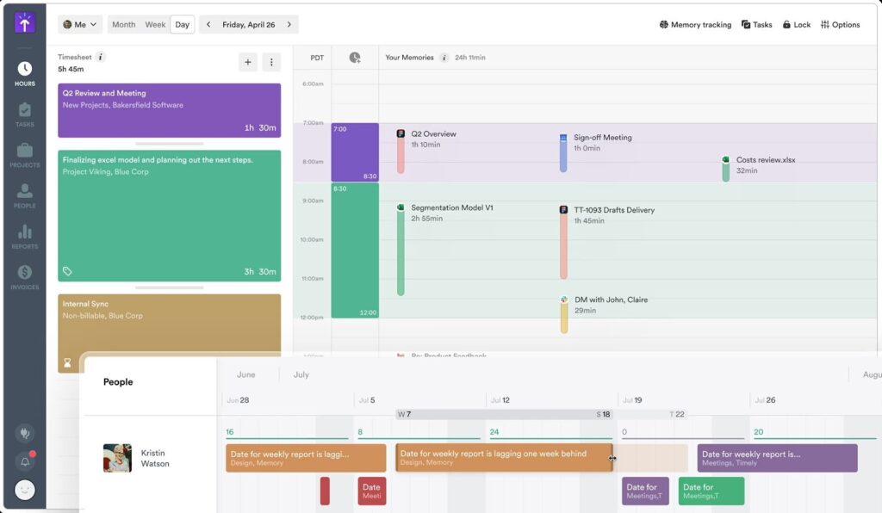Toggle the Lock timesheet control
Image resolution: width=882 pixels, height=513 pixels.
pyautogui.click(x=796, y=25)
